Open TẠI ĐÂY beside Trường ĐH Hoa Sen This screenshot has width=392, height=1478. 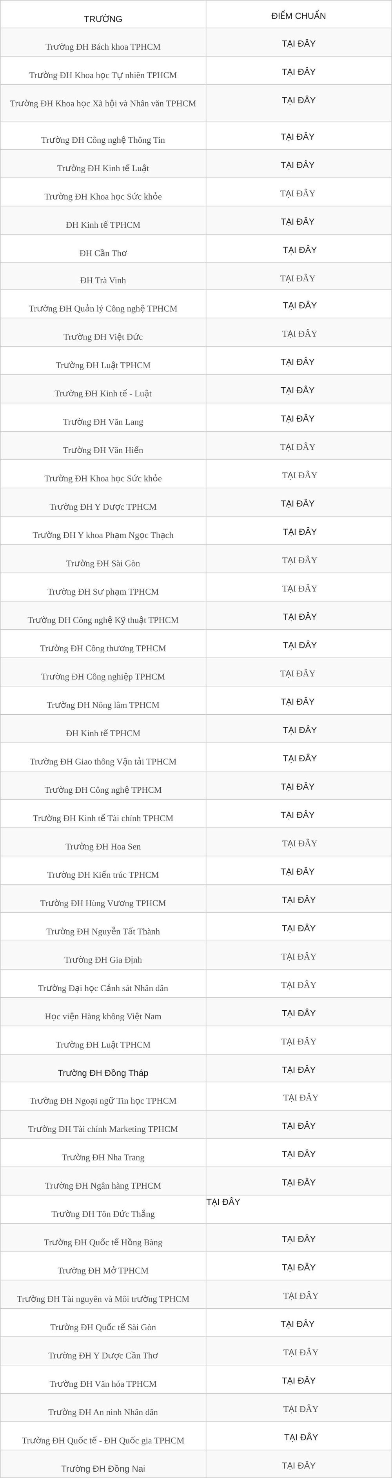pos(299,843)
